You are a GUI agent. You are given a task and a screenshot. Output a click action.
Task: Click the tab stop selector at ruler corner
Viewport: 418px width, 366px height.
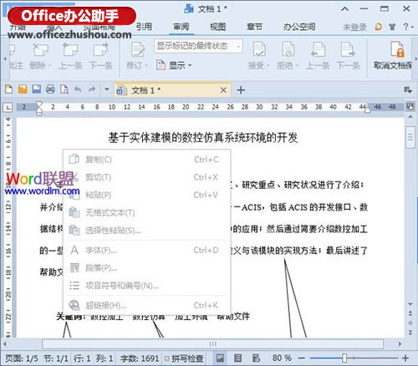(8, 107)
